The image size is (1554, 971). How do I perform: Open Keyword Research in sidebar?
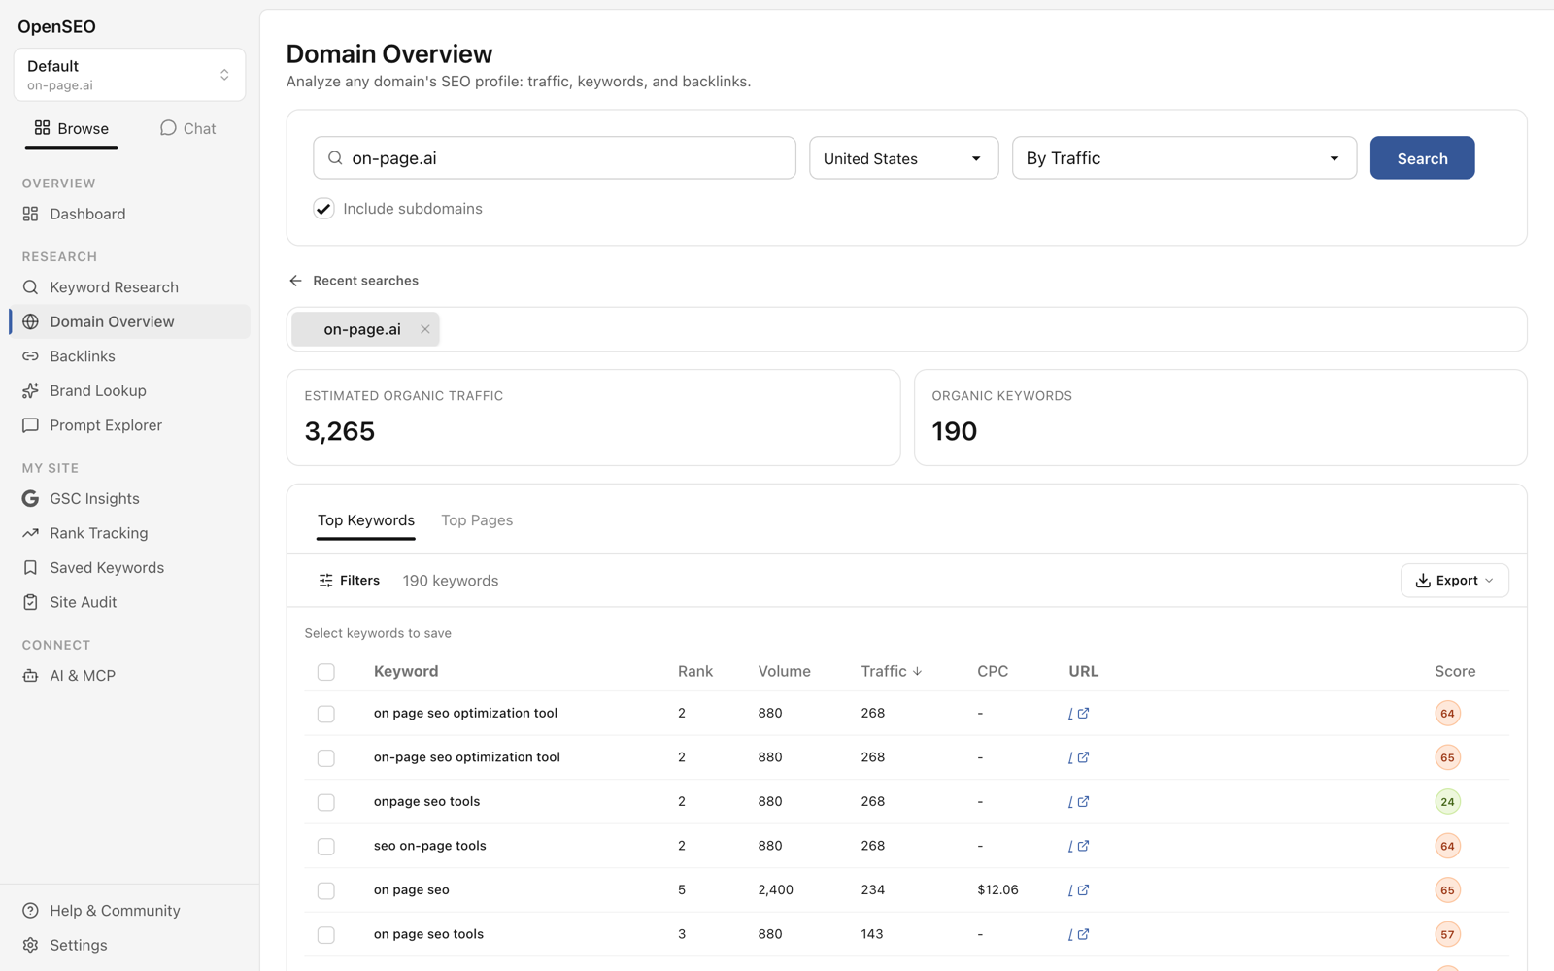(130, 287)
